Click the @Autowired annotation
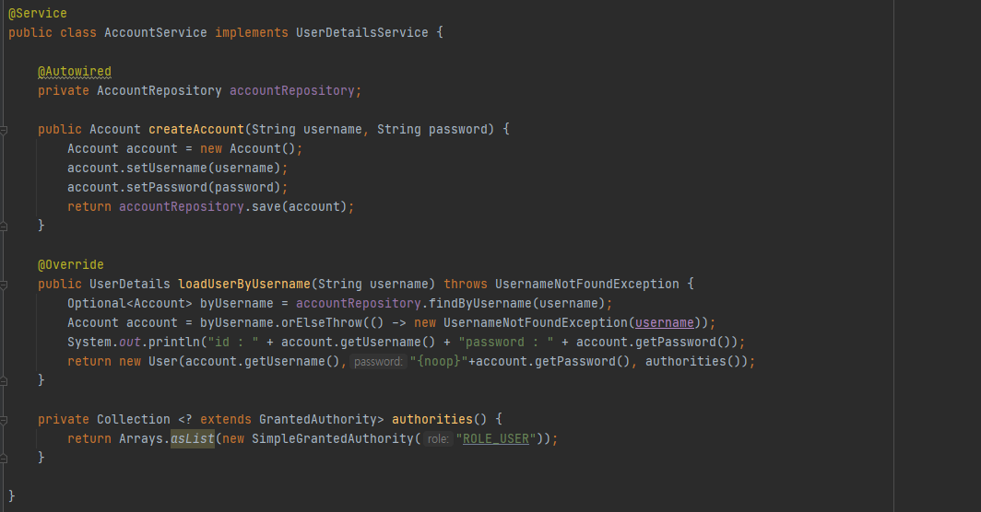Screen dimensions: 981x512 point(75,71)
